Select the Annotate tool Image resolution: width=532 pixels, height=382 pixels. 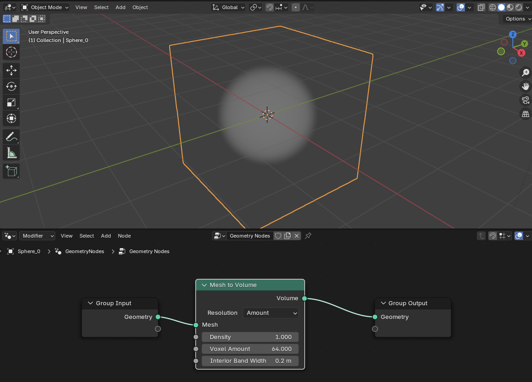tap(11, 137)
